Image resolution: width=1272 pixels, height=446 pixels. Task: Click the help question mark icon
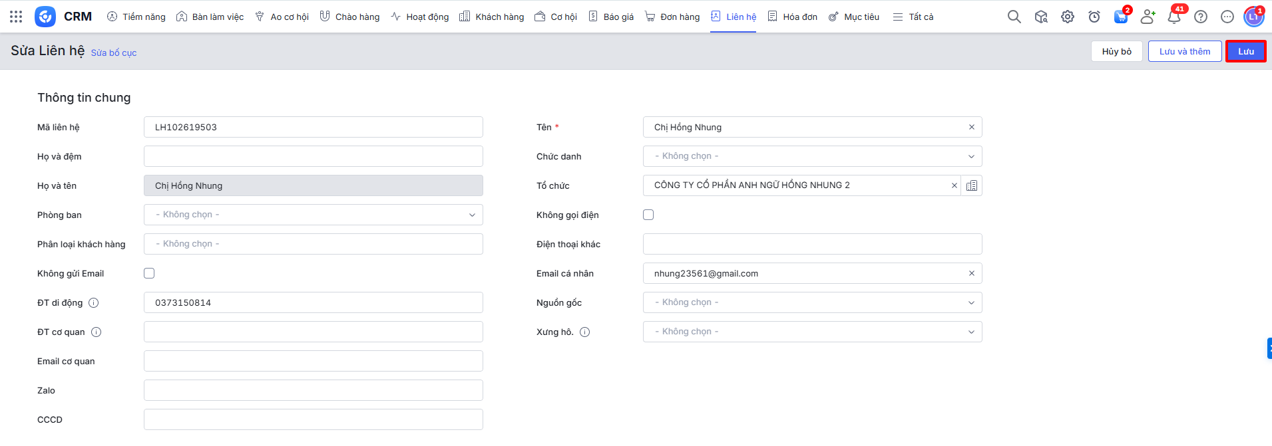1201,17
